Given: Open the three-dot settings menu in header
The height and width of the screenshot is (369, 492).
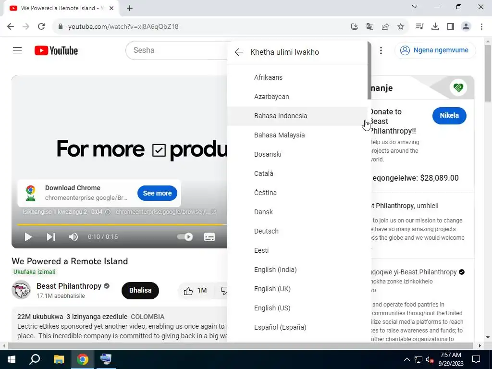Looking at the screenshot, I should tap(381, 50).
